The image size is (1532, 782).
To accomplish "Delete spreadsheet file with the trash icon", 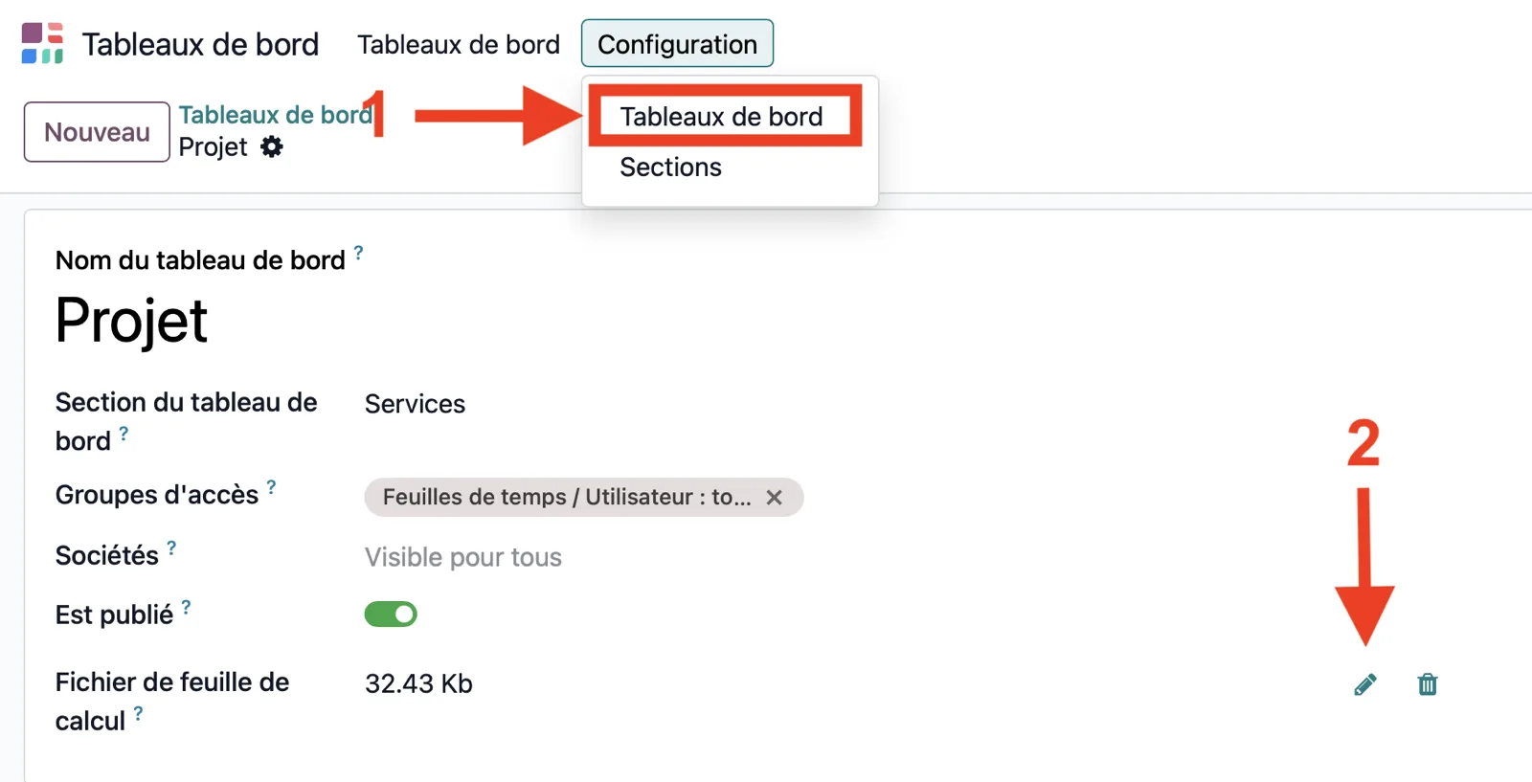I will click(1428, 684).
